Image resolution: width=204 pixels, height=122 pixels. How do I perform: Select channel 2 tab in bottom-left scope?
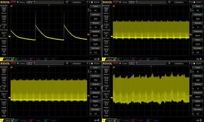(20, 120)
